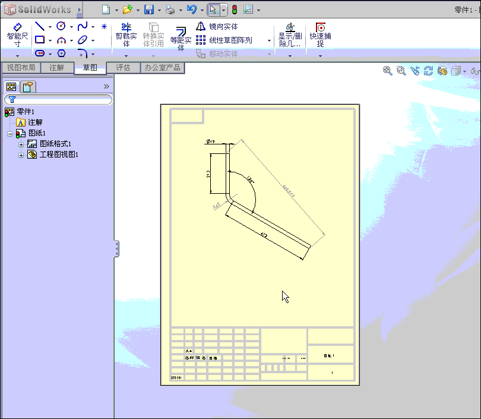The height and width of the screenshot is (419, 481).
Task: Select the Arc sketch tool
Action: click(61, 40)
